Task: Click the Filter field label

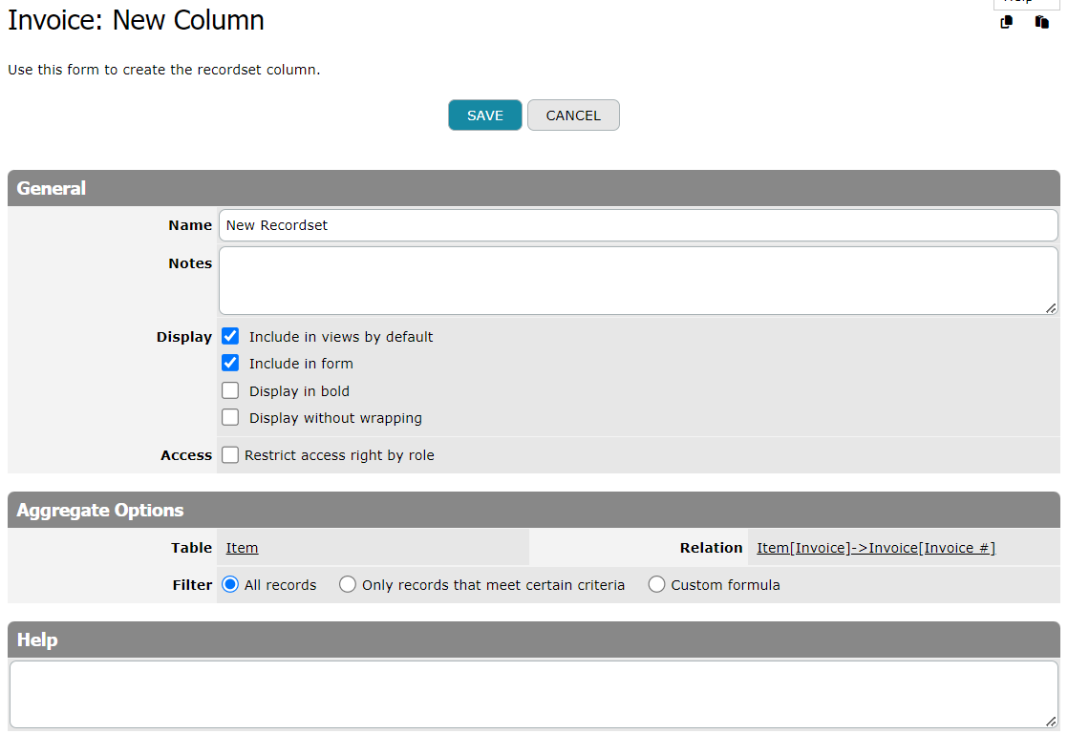Action: click(192, 585)
